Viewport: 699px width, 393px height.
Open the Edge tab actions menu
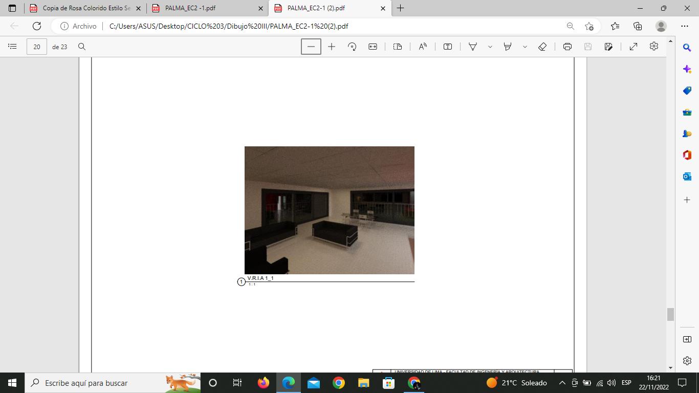[x=12, y=8]
